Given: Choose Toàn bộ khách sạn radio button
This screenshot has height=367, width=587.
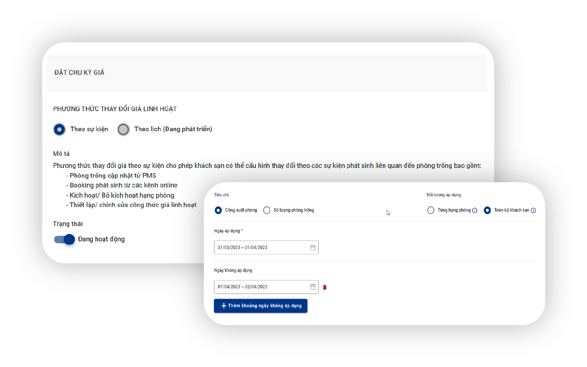Looking at the screenshot, I should click(487, 210).
